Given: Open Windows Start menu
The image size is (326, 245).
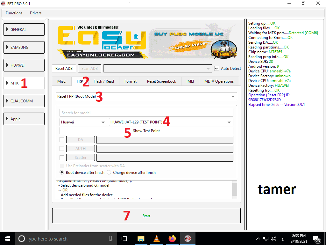Looking at the screenshot, I should 8,239.
